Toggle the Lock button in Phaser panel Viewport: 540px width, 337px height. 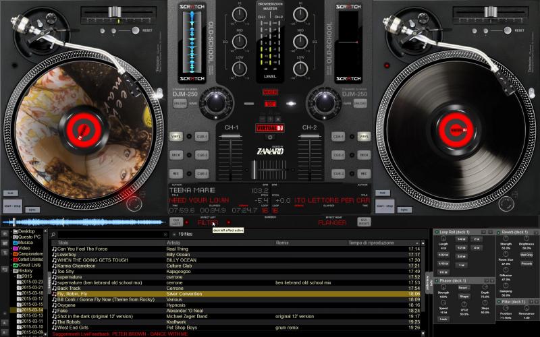[x=443, y=319]
